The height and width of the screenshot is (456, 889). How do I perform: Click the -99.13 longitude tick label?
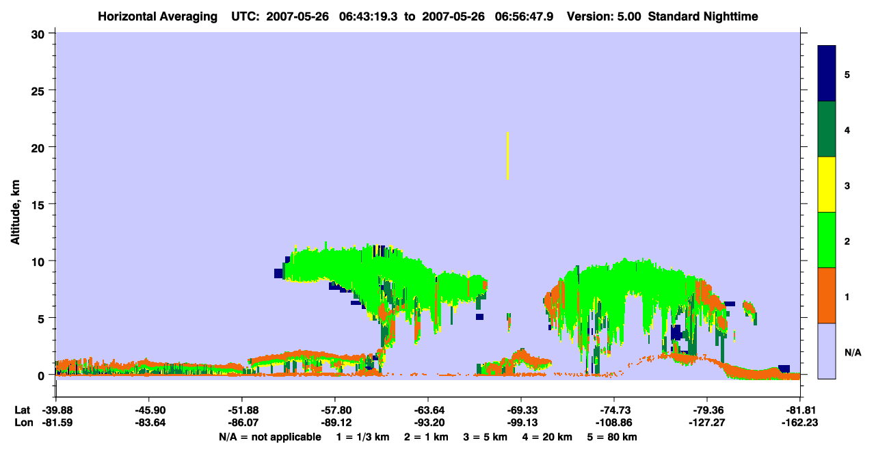(x=521, y=423)
